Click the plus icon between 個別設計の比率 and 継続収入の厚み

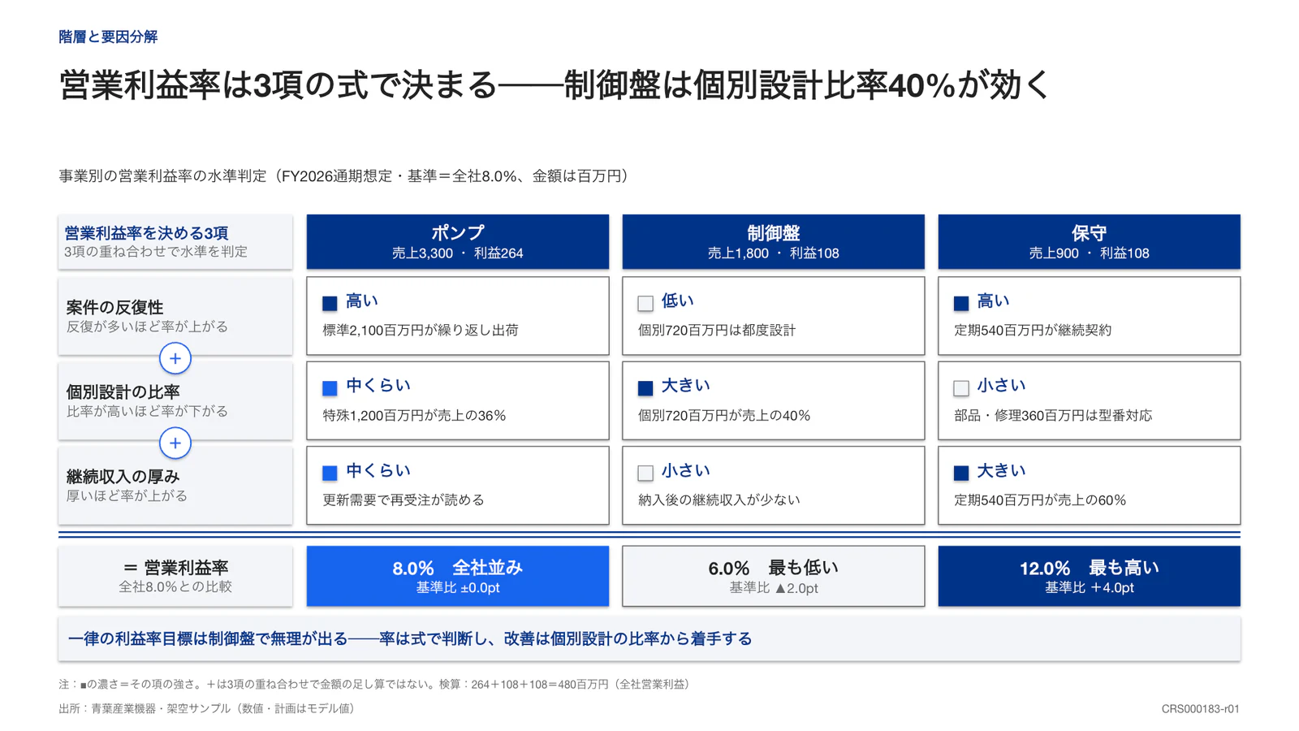pos(175,443)
